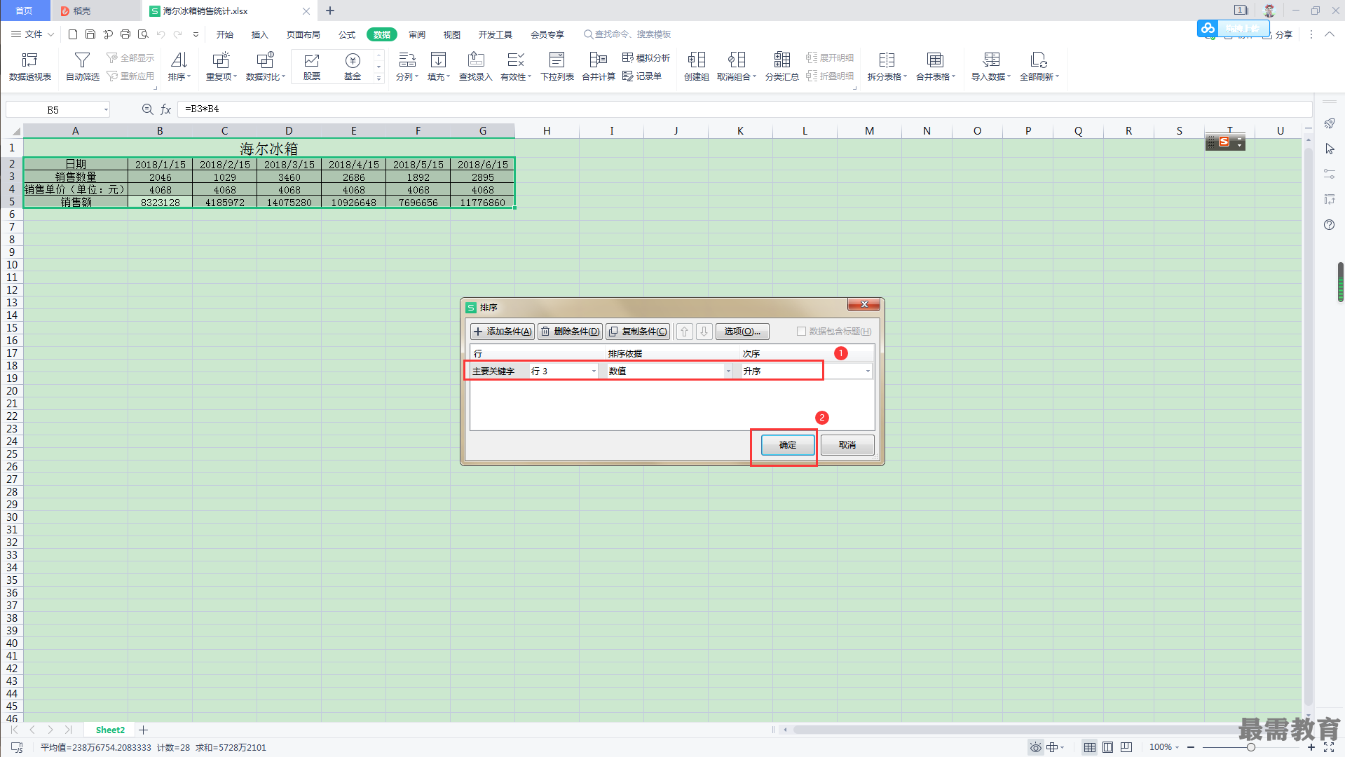Click the 股票 stock data icon
1345x757 pixels.
pyautogui.click(x=312, y=67)
